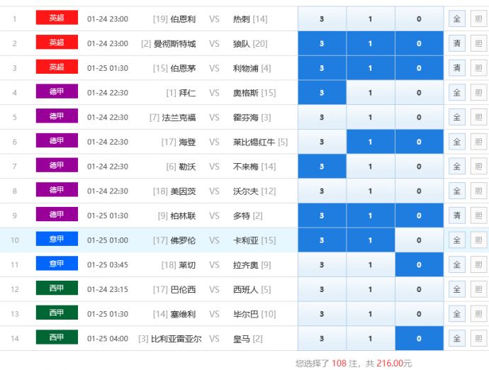489x370 pixels.
Task: Mark 胆 for 海登 vs 莱比锡红牛
Action: tap(478, 142)
